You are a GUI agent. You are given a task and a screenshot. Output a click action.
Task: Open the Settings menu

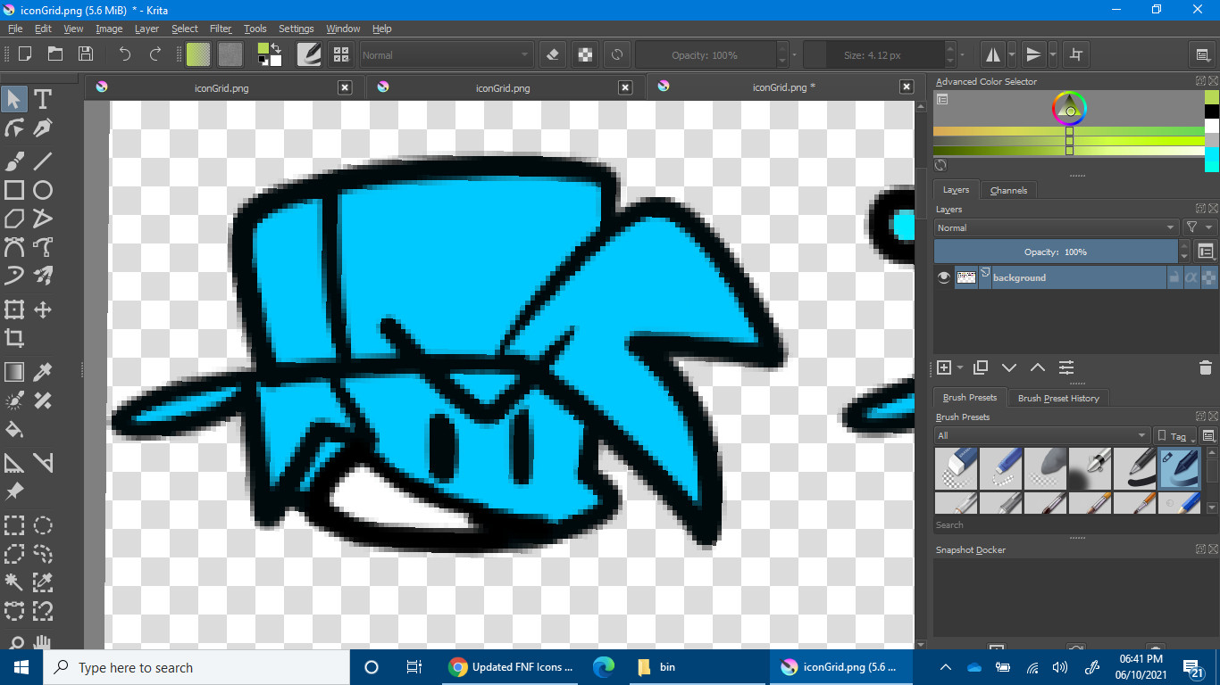coord(297,29)
